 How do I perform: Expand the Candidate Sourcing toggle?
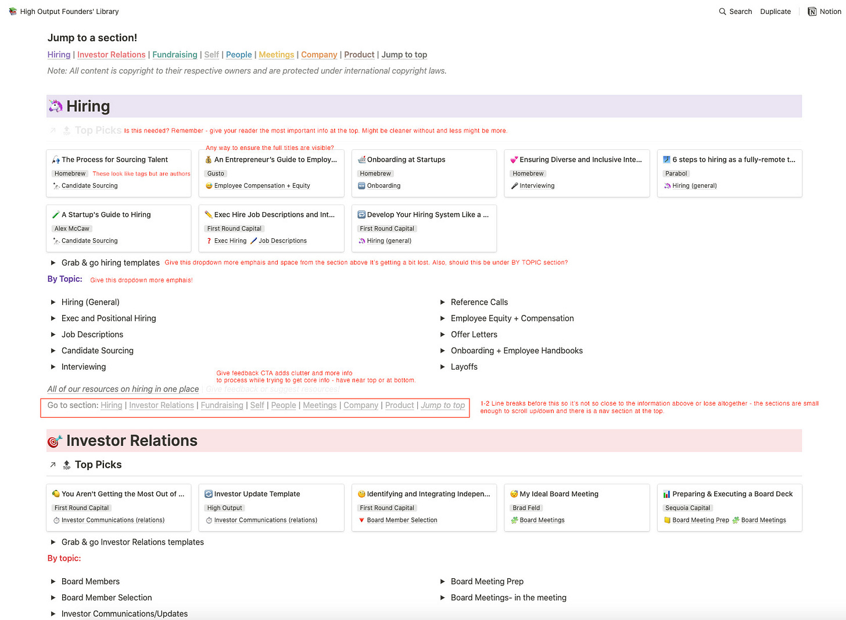[53, 351]
